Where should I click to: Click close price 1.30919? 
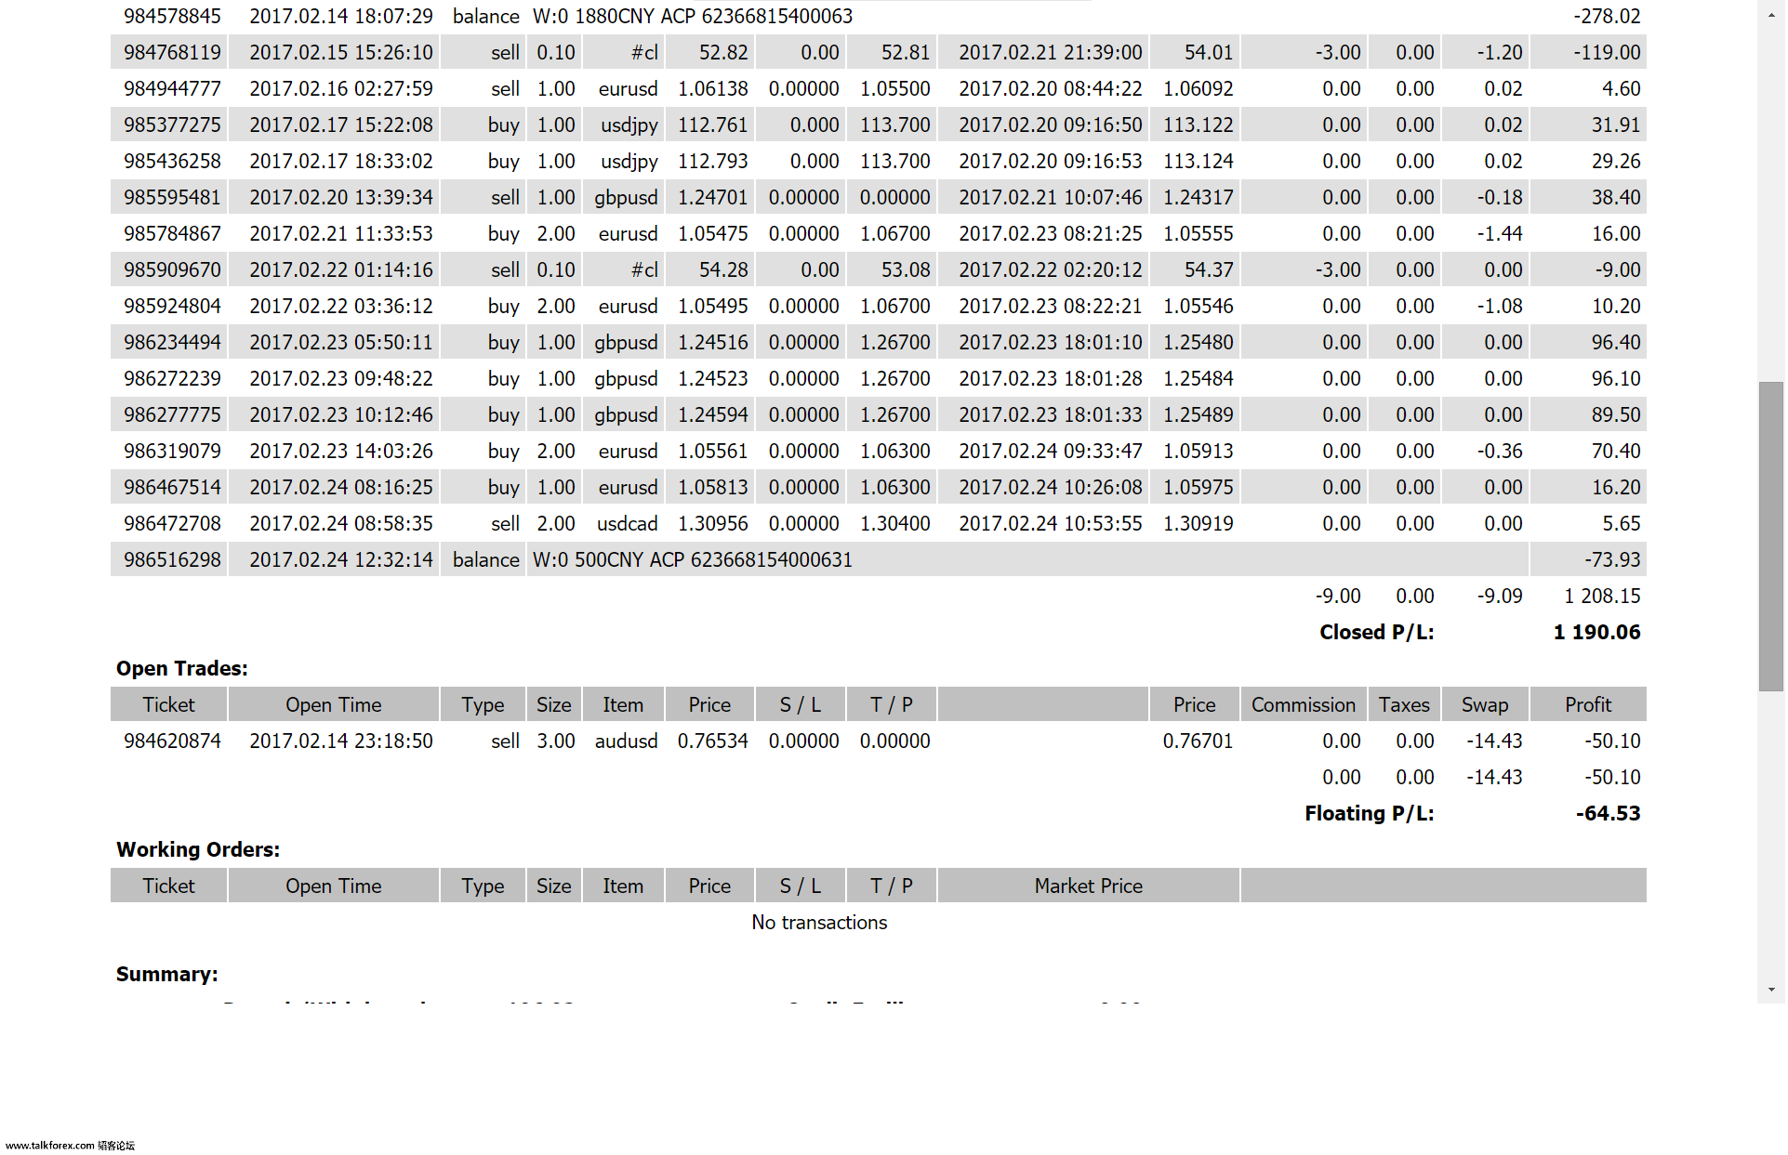coord(1198,524)
